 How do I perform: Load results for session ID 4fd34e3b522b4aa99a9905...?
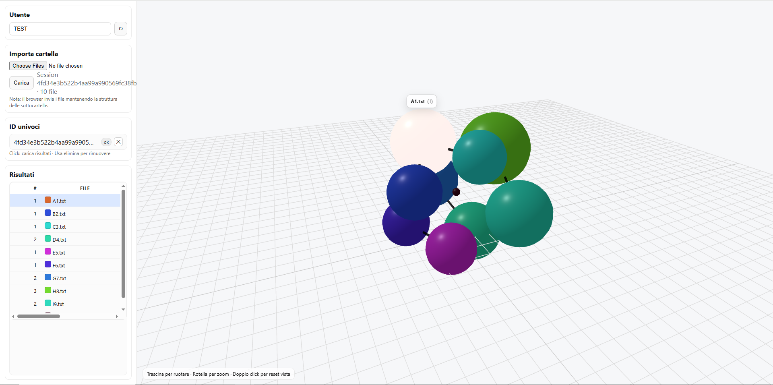tap(54, 142)
